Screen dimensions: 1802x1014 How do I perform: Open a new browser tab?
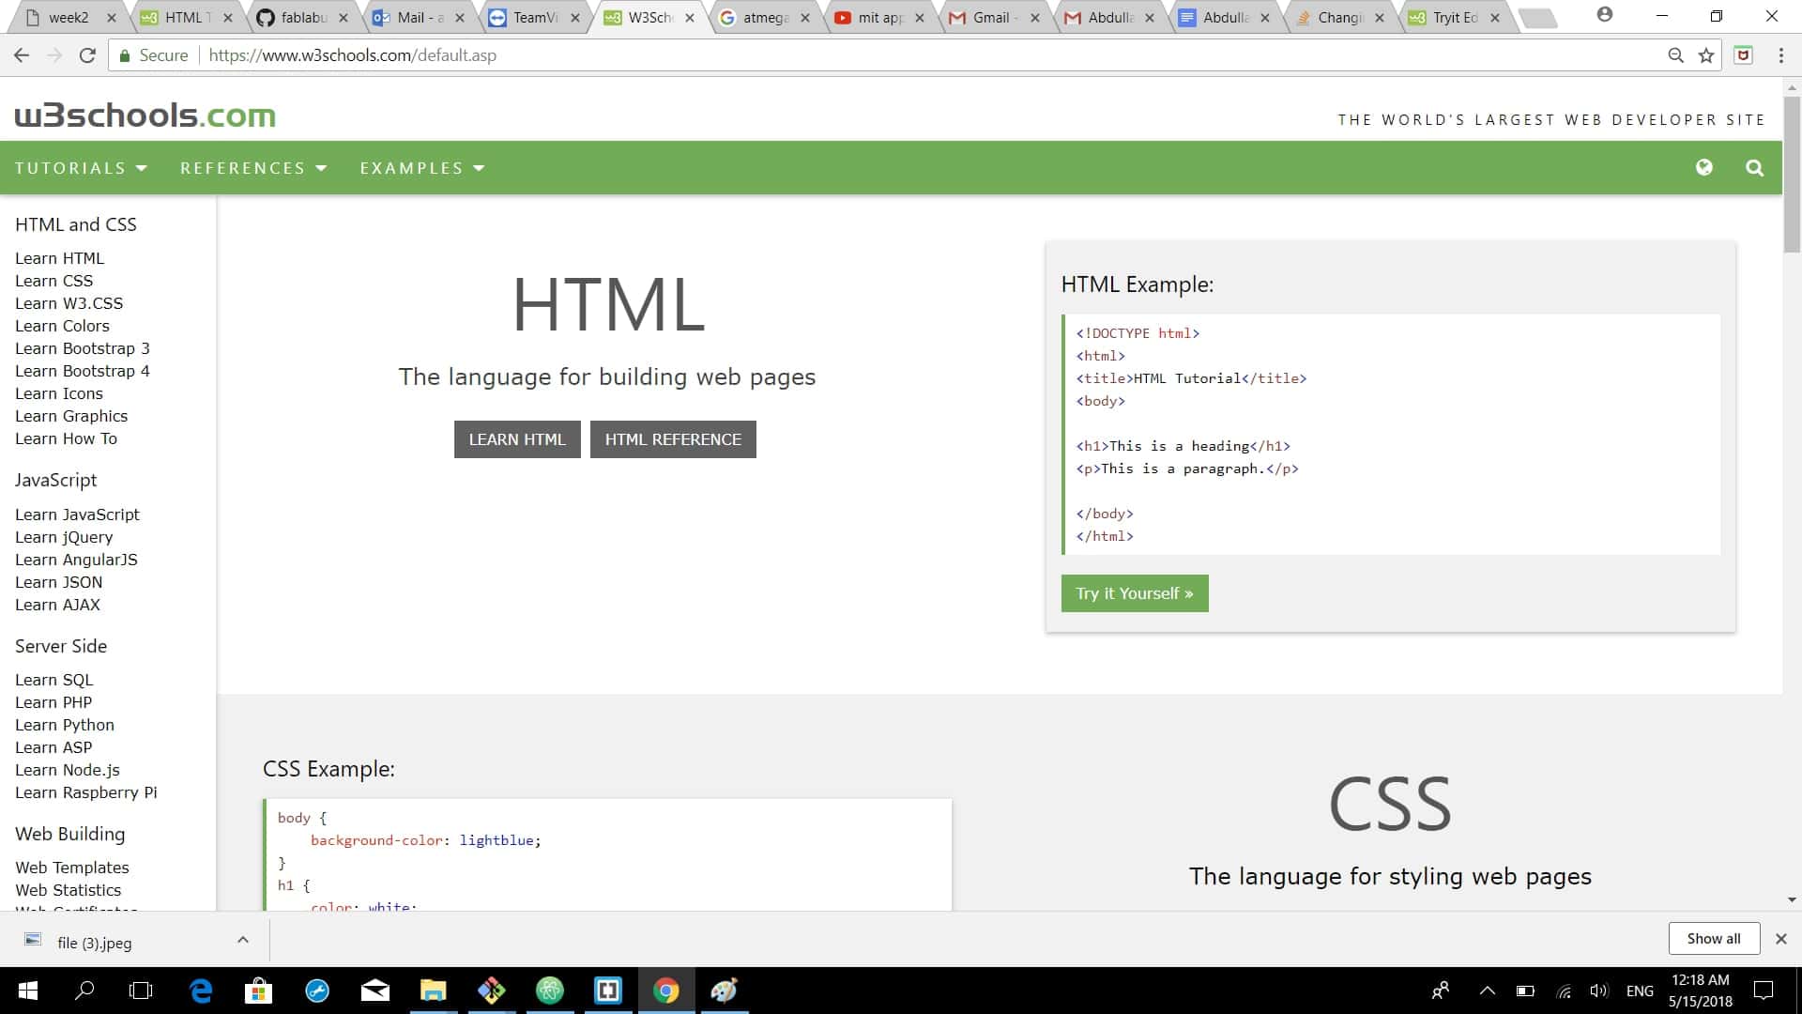1537,18
